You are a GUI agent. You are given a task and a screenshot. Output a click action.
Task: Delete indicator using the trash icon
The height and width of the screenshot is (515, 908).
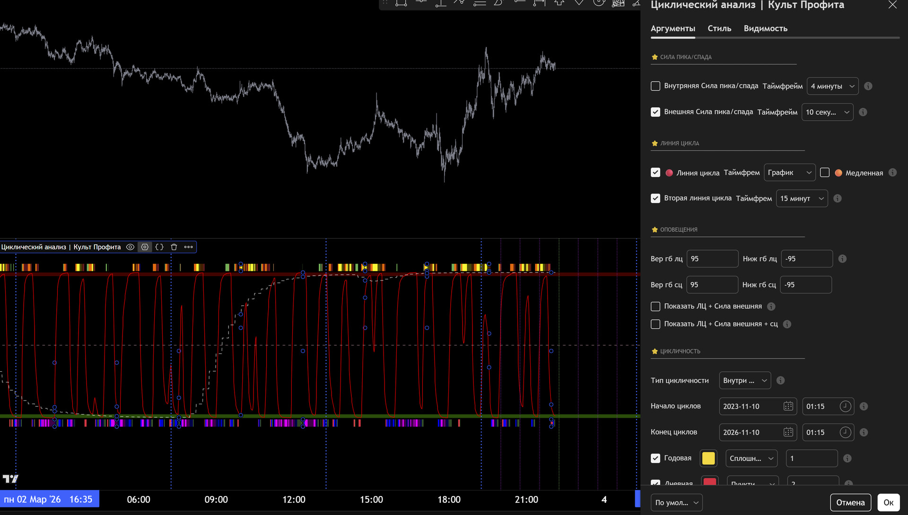coord(174,247)
